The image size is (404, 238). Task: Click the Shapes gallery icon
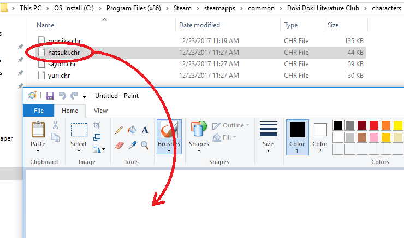[x=199, y=129]
